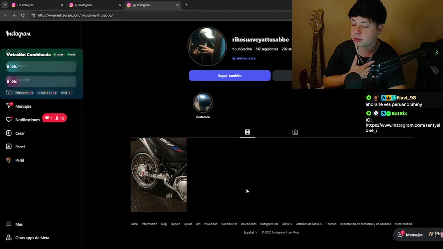This screenshot has width=443, height=249.
Task: Click the browser forward arrow
Action: tap(14, 15)
